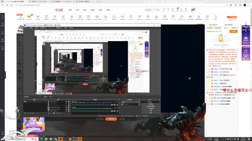Screen dimensions: 252x141
Task: Adjust the transition duration stepper in OBS
Action: pos(139,104)
